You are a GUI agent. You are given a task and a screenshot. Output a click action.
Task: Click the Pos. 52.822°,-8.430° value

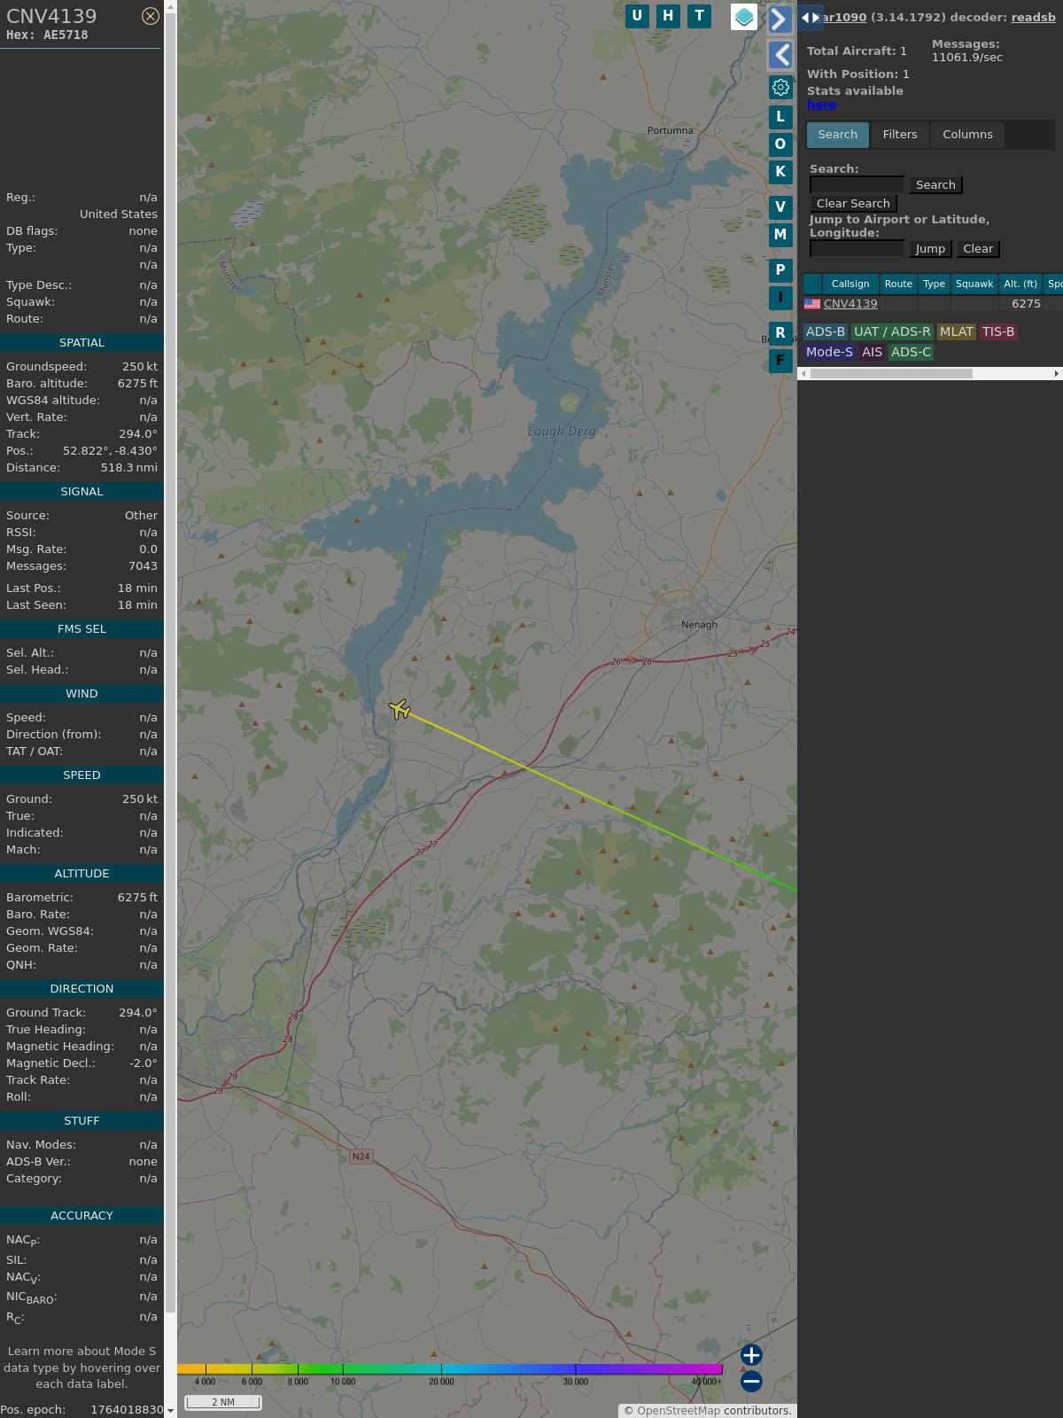(110, 450)
